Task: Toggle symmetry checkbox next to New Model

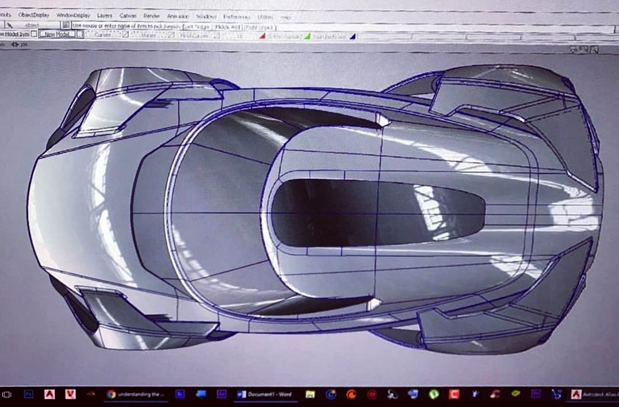Action: (33, 34)
